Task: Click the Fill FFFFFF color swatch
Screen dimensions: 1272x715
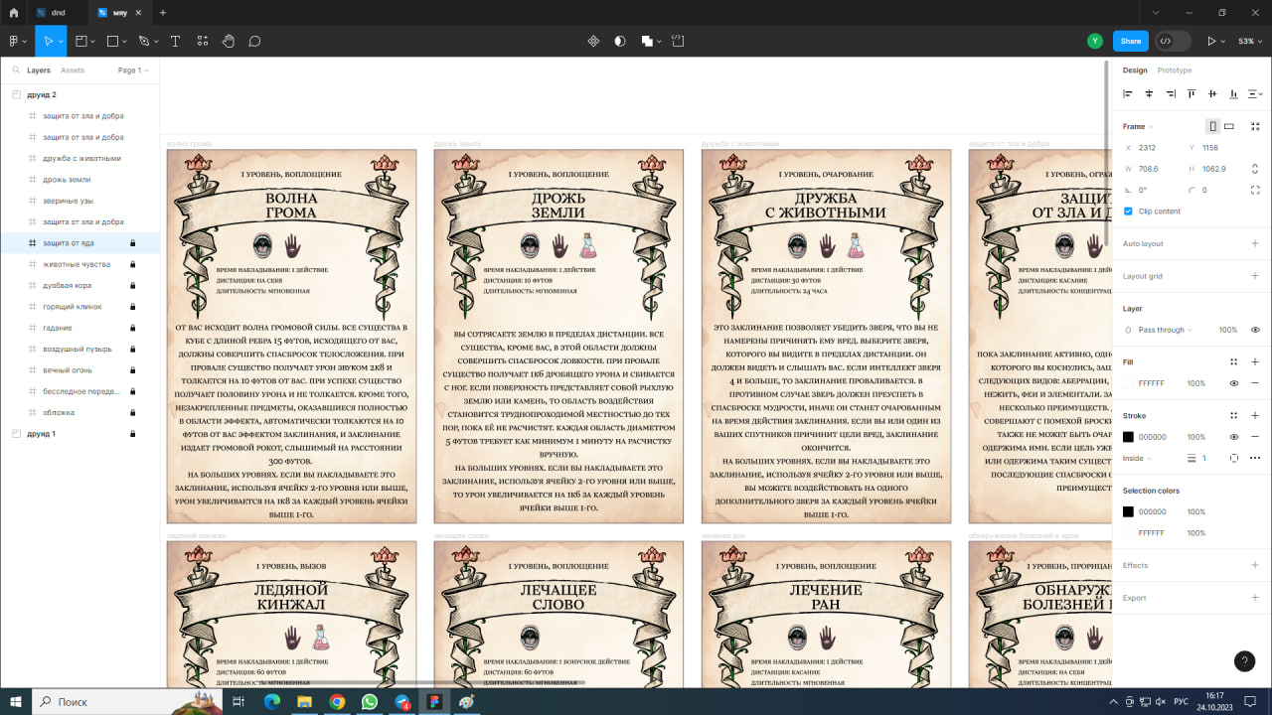Action: tap(1128, 383)
